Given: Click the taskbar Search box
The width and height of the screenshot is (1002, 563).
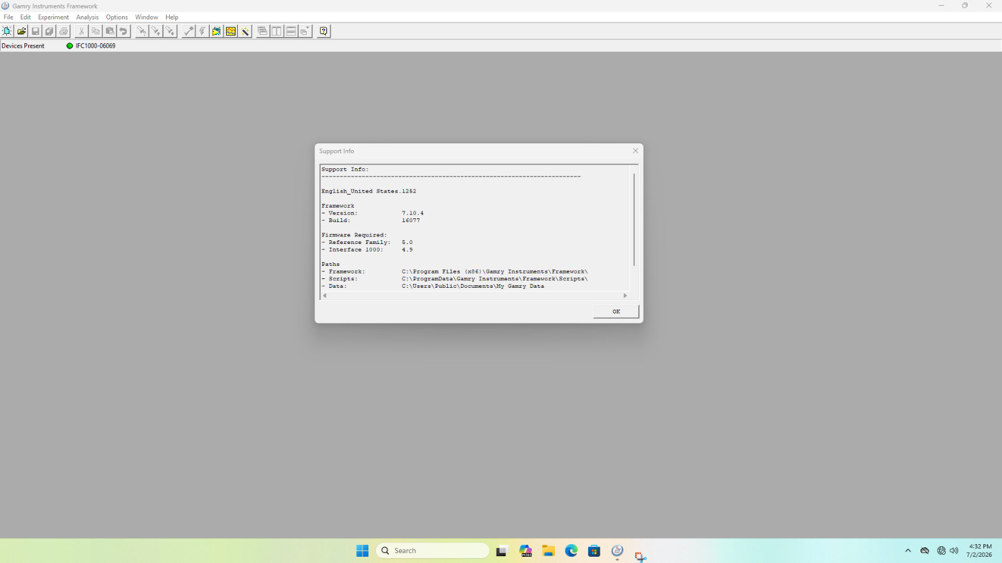Looking at the screenshot, I should [432, 550].
